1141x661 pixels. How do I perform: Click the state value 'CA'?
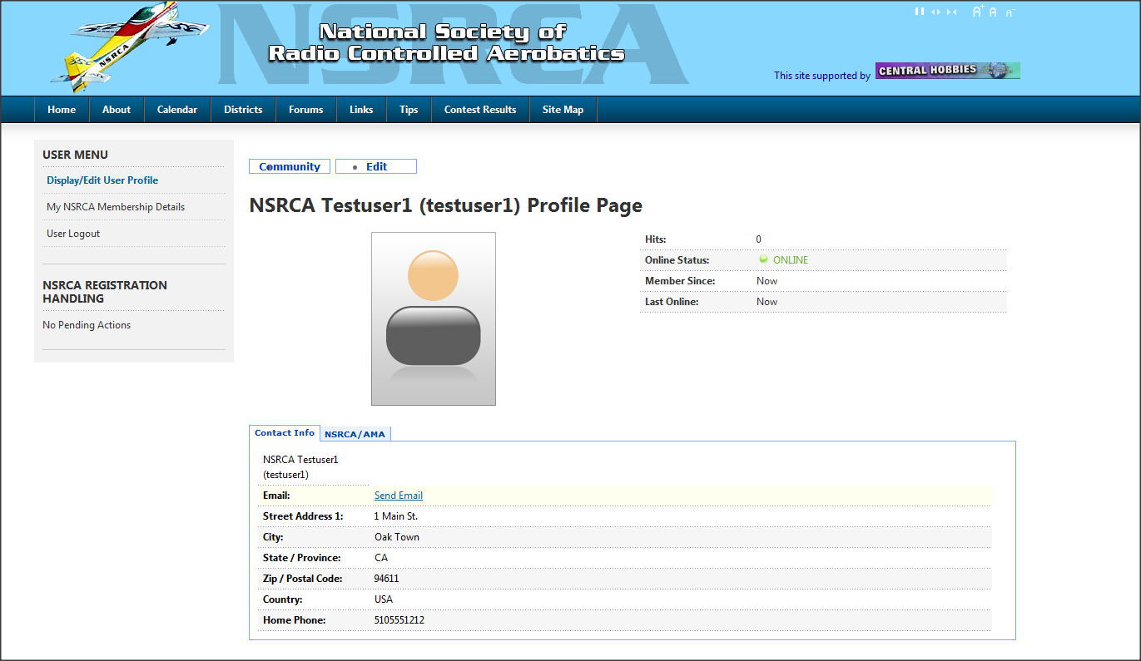tap(381, 558)
